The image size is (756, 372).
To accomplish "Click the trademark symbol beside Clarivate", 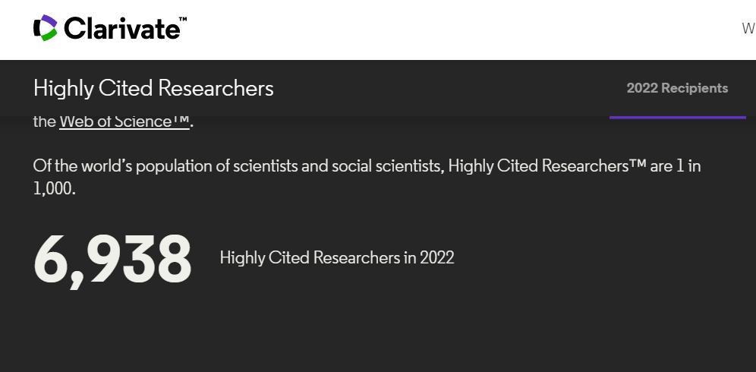I will pos(183,19).
